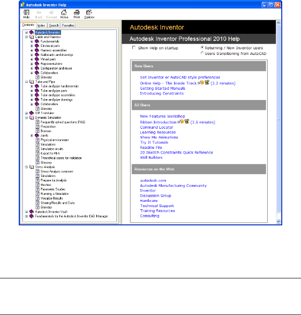301x315 pixels.
Task: Open the Technical Support link
Action: click(157, 206)
